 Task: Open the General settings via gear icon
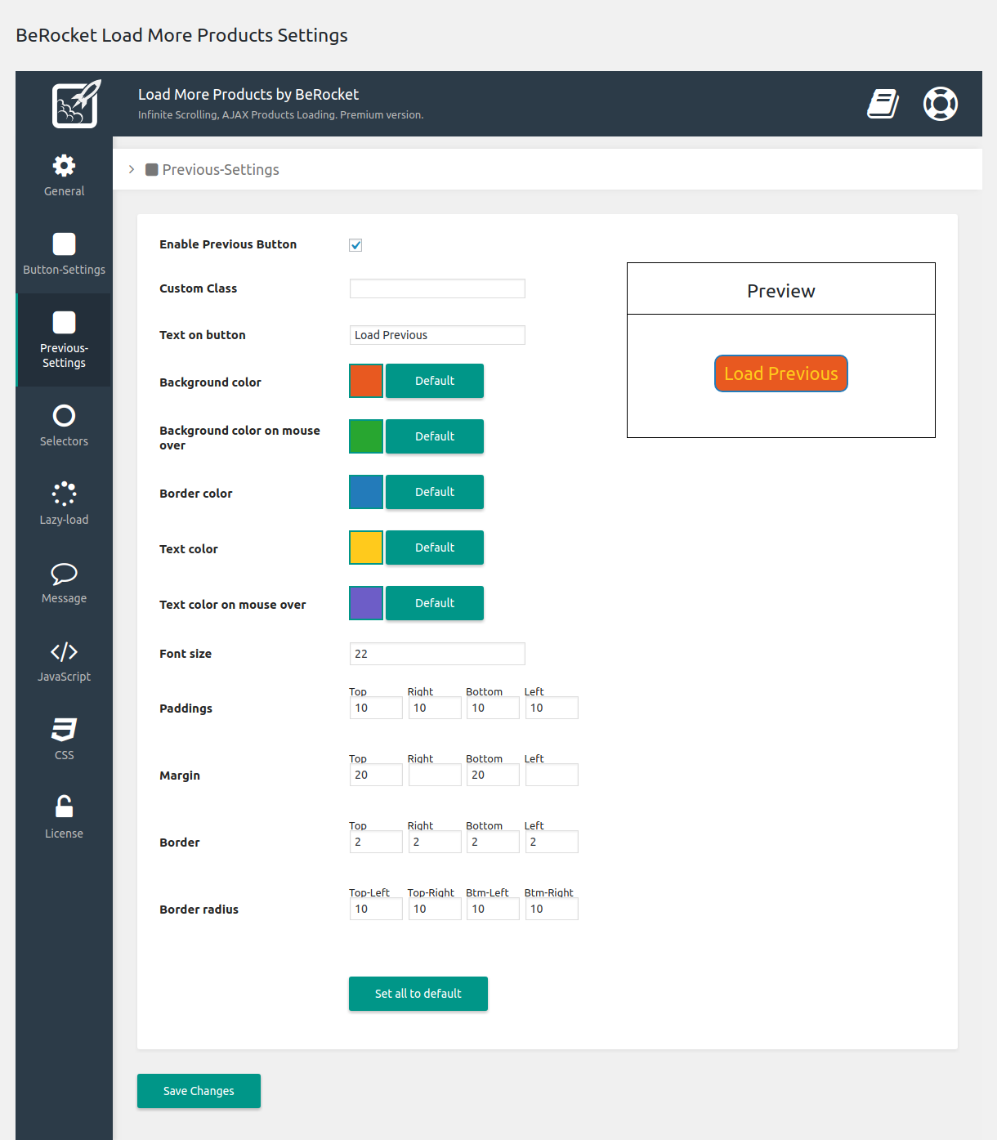coord(64,166)
